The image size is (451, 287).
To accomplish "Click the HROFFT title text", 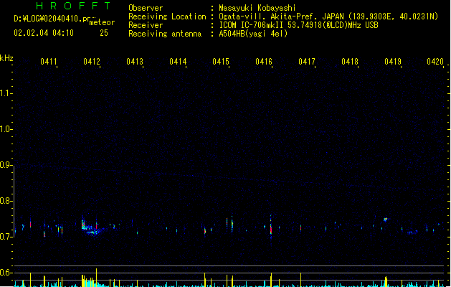I will pyautogui.click(x=74, y=6).
